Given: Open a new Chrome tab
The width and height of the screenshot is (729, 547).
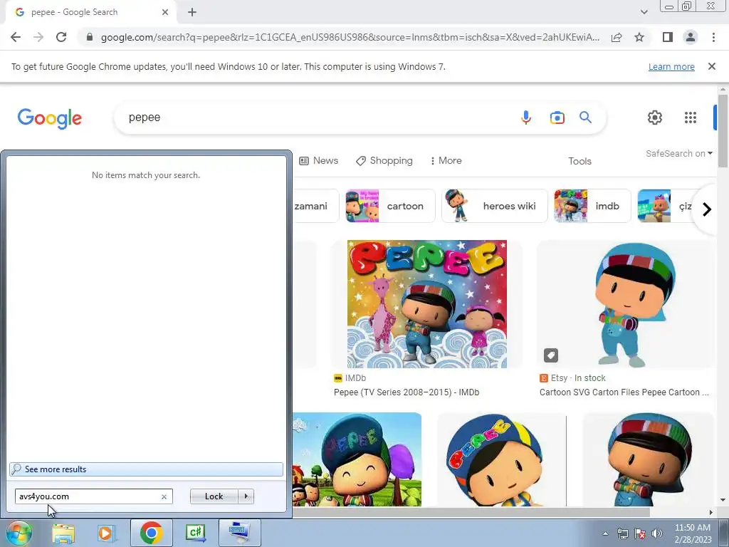Looking at the screenshot, I should tap(192, 12).
